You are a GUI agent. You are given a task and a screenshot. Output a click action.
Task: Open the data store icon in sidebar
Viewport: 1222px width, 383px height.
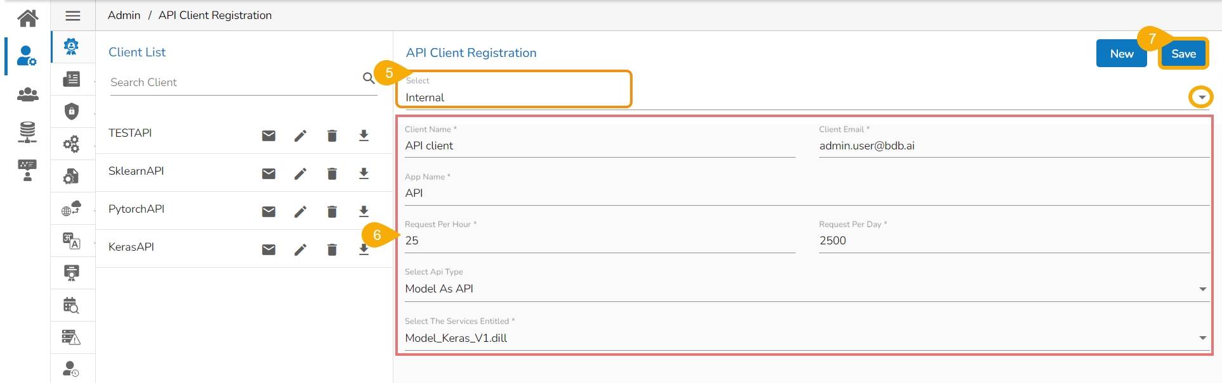click(27, 132)
